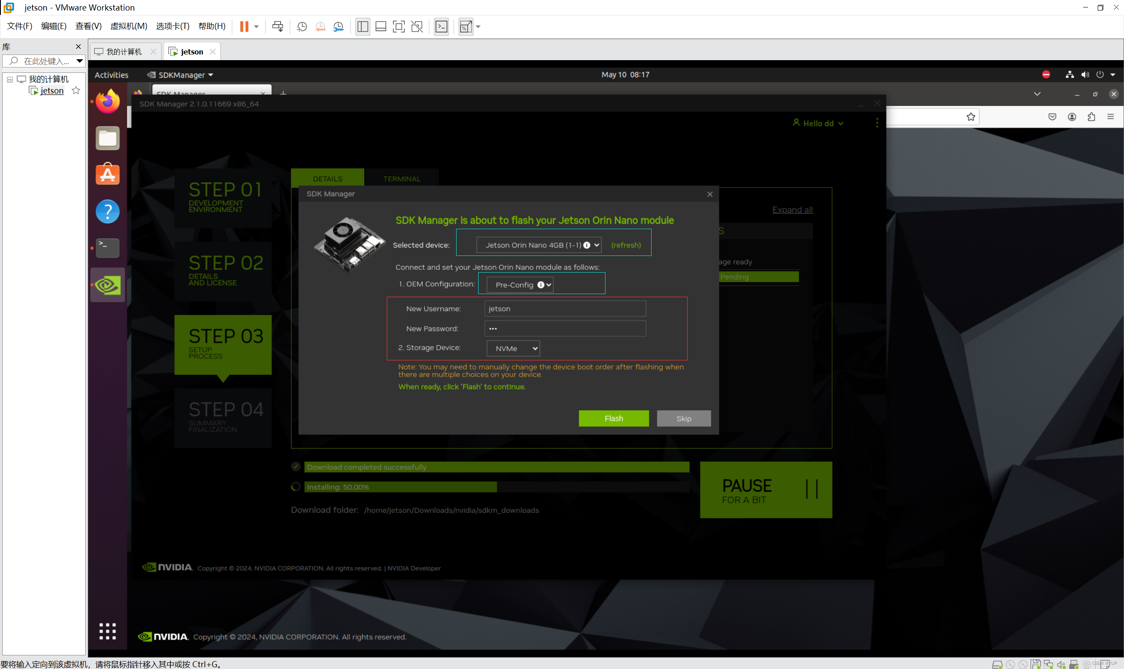The height and width of the screenshot is (669, 1124).
Task: Open Ubuntu Software from the dock
Action: coord(107,174)
